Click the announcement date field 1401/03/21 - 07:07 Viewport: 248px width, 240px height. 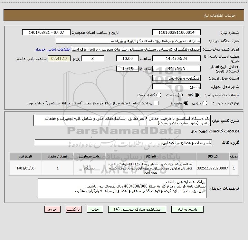[x=46, y=32]
